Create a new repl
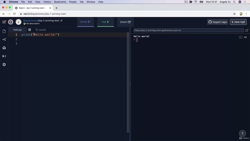This screenshot has width=250, height=141. [238, 22]
